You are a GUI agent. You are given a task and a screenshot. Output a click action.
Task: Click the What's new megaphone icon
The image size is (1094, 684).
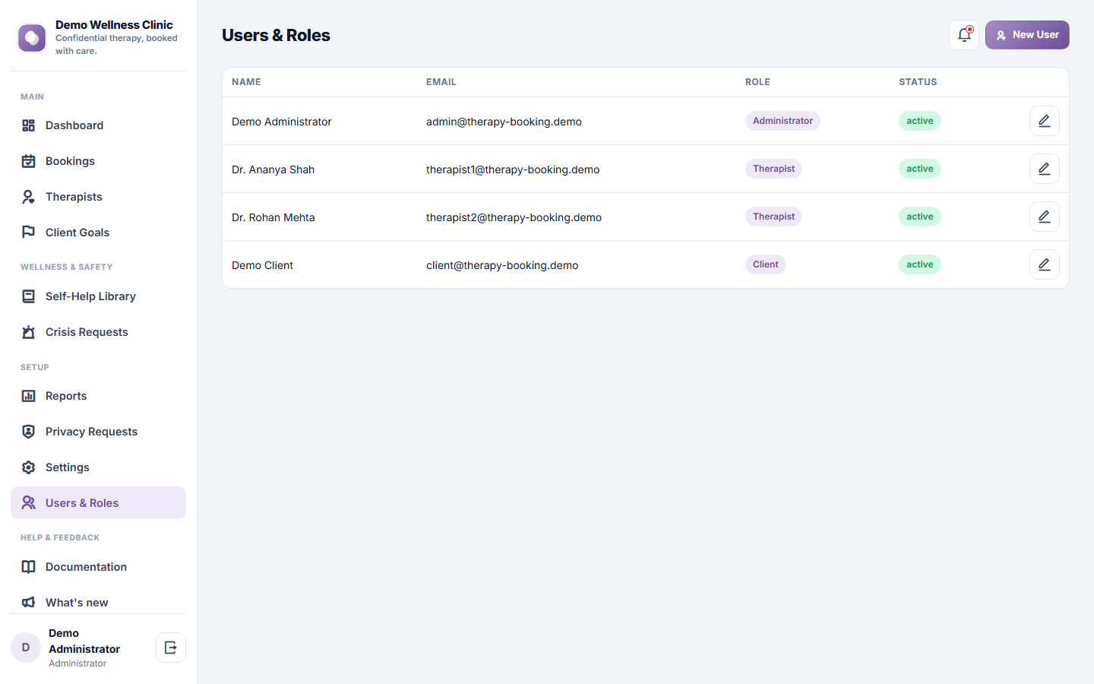click(x=29, y=603)
